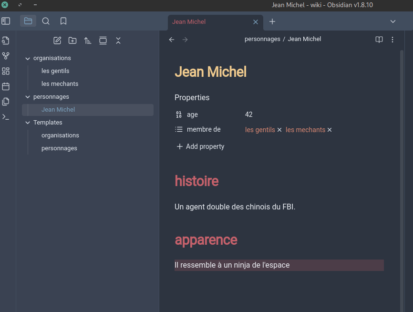This screenshot has width=413, height=312.
Task: Change the file explorer sort order
Action: [88, 41]
